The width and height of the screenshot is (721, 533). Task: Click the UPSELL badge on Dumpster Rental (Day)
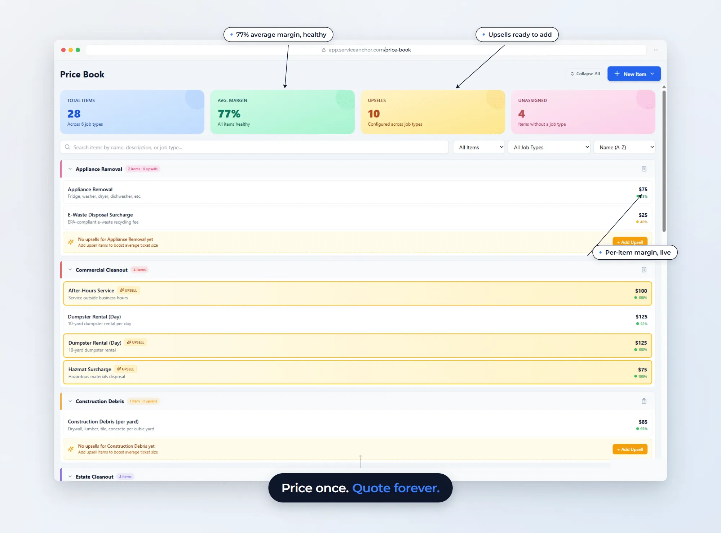click(x=136, y=342)
